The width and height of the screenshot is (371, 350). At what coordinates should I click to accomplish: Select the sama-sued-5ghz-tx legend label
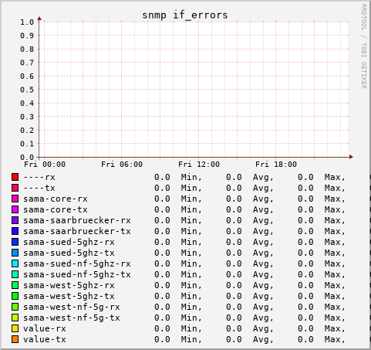point(69,253)
